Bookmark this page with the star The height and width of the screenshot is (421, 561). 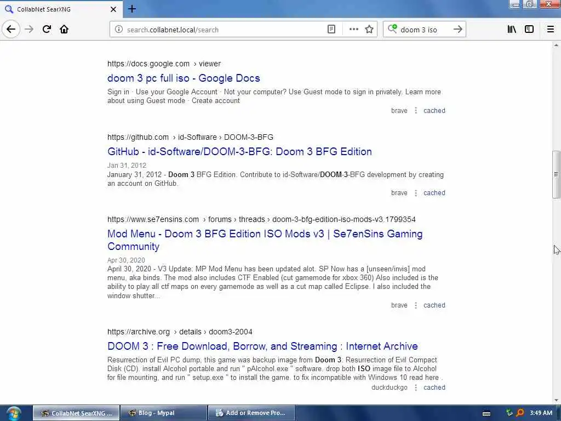coord(369,30)
